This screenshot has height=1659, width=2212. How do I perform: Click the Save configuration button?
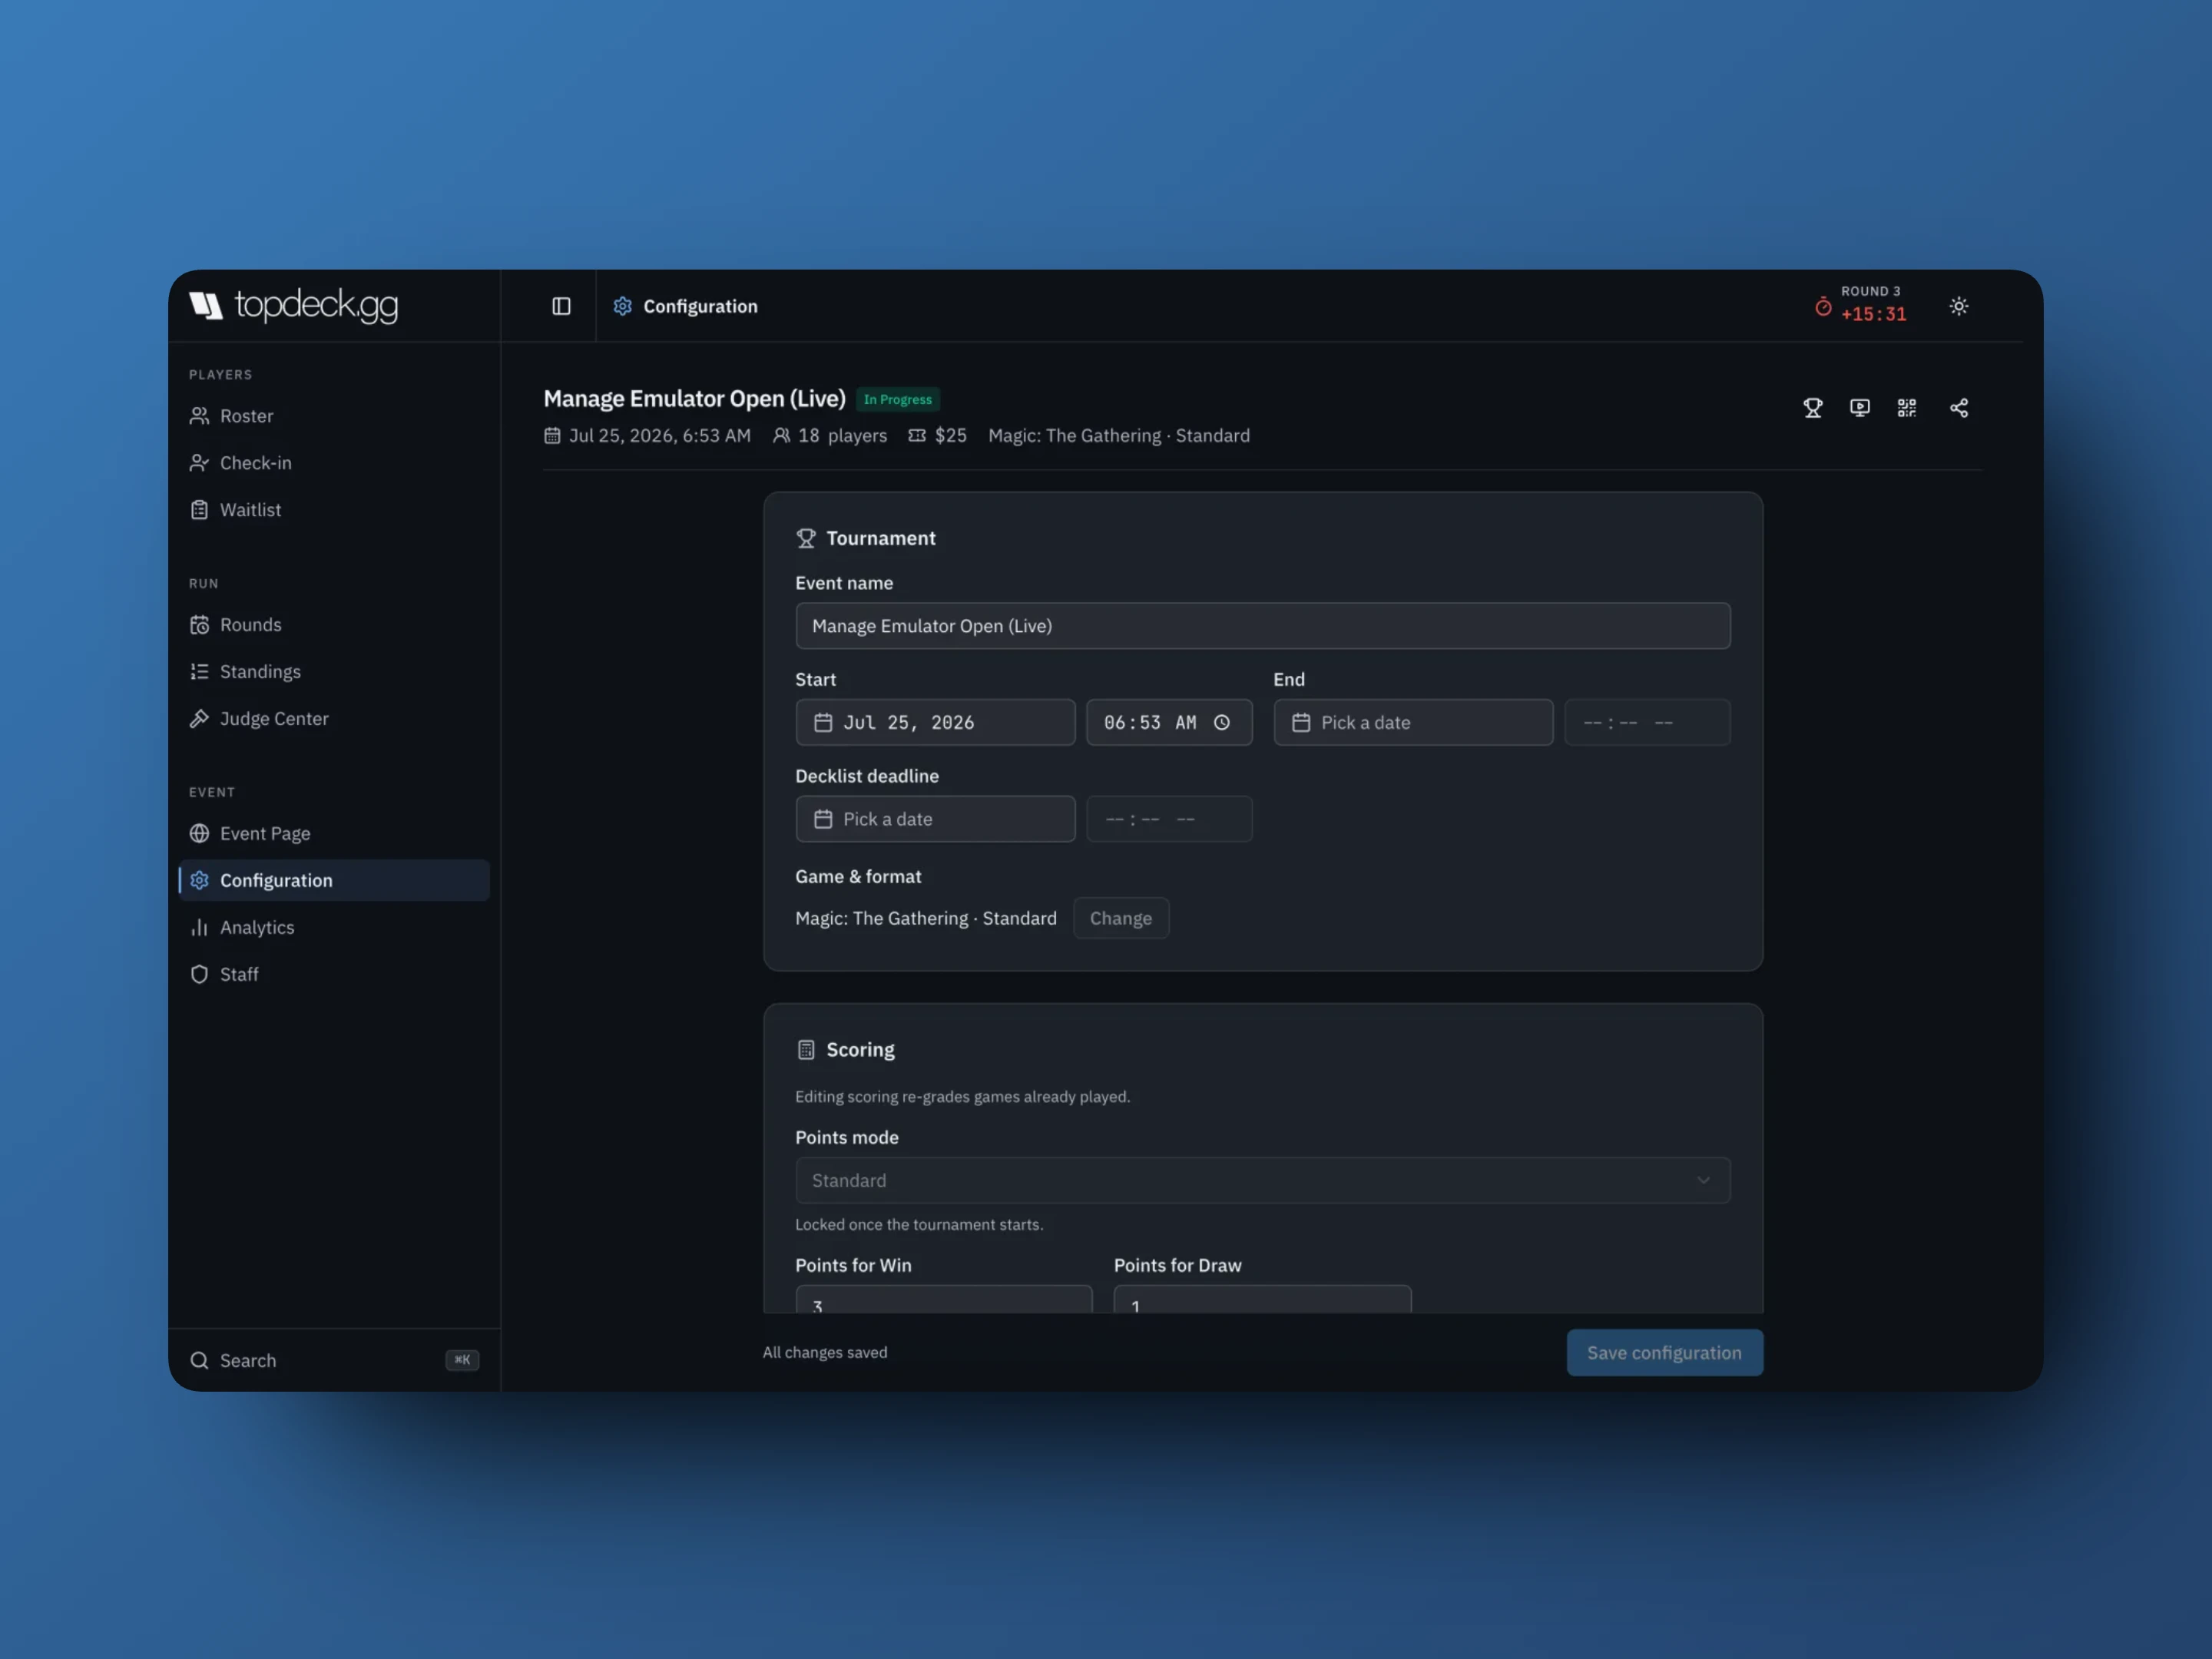pos(1664,1353)
